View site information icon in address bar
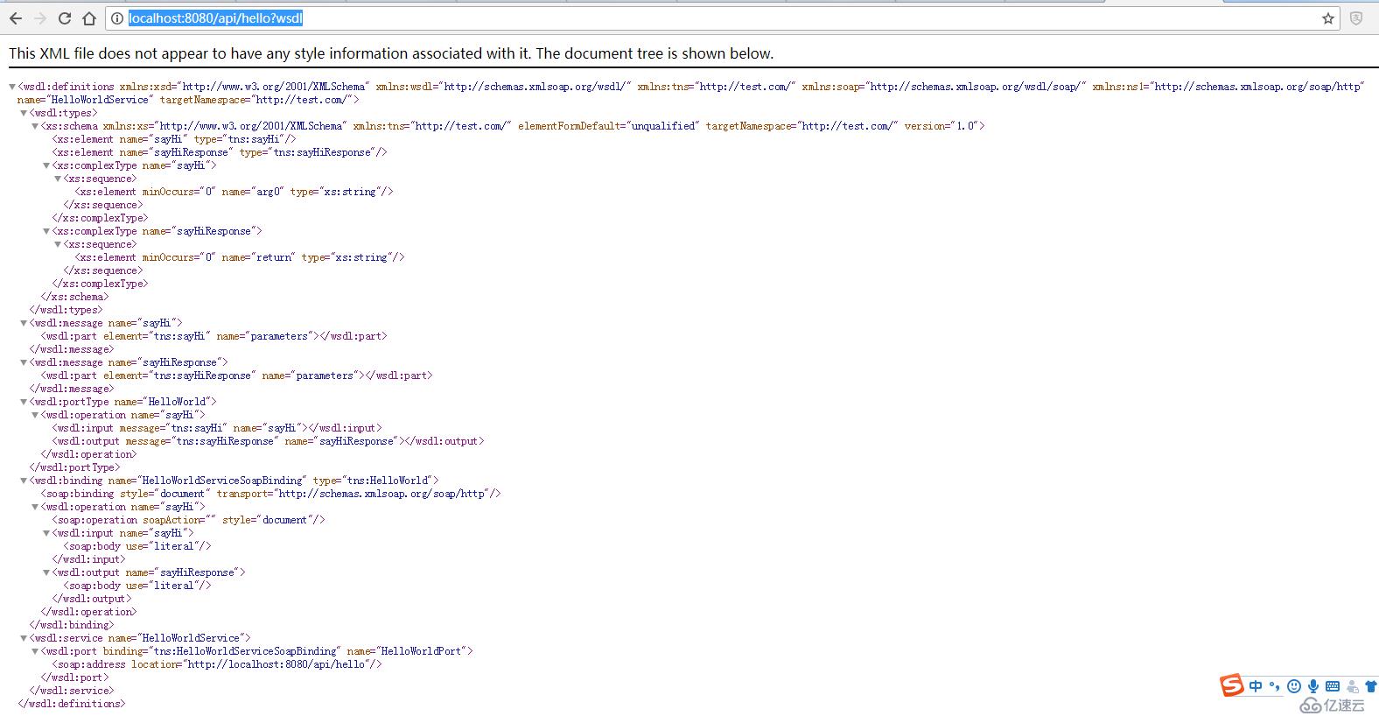Screen dimensions: 1379x716 tap(117, 18)
